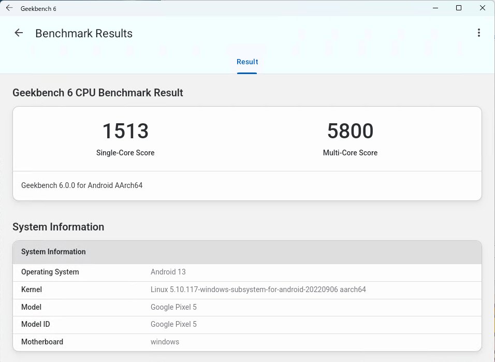Screen dimensions: 495x362
Task: Click the Geekbench 6 window title
Action: coord(38,9)
